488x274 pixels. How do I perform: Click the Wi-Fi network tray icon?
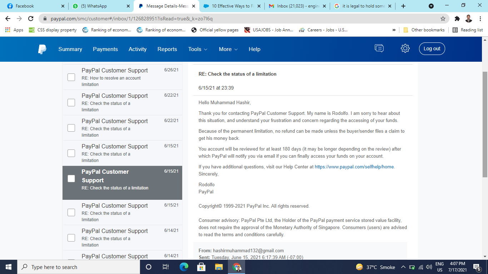point(421,267)
